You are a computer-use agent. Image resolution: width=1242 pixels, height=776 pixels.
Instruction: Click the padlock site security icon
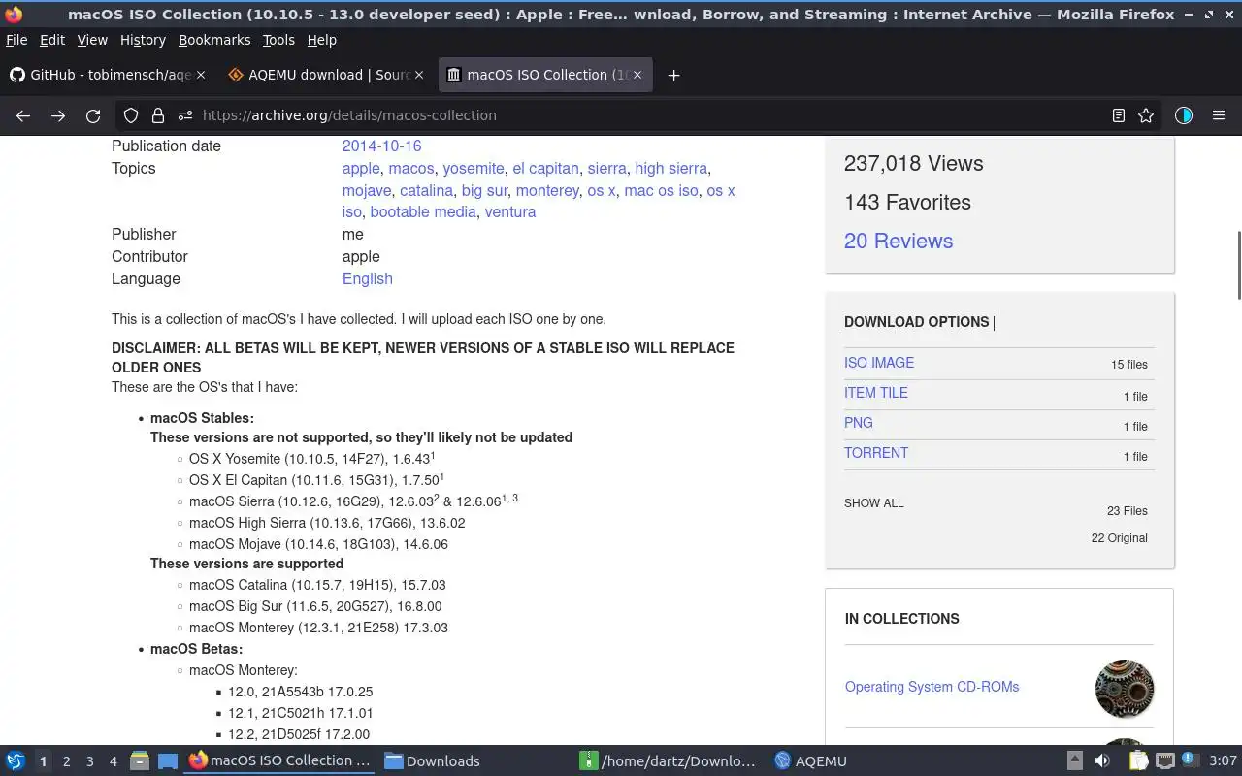[x=157, y=115]
